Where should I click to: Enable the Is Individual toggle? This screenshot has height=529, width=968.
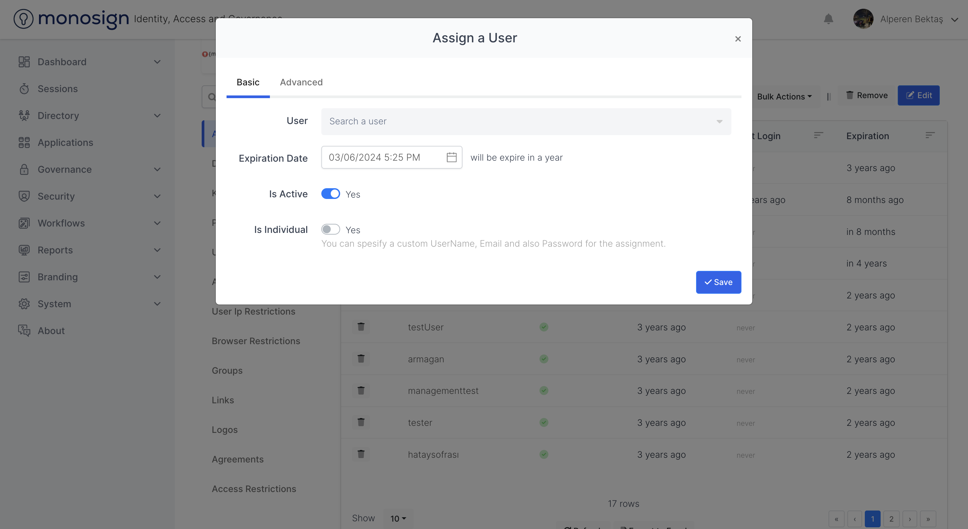tap(330, 230)
